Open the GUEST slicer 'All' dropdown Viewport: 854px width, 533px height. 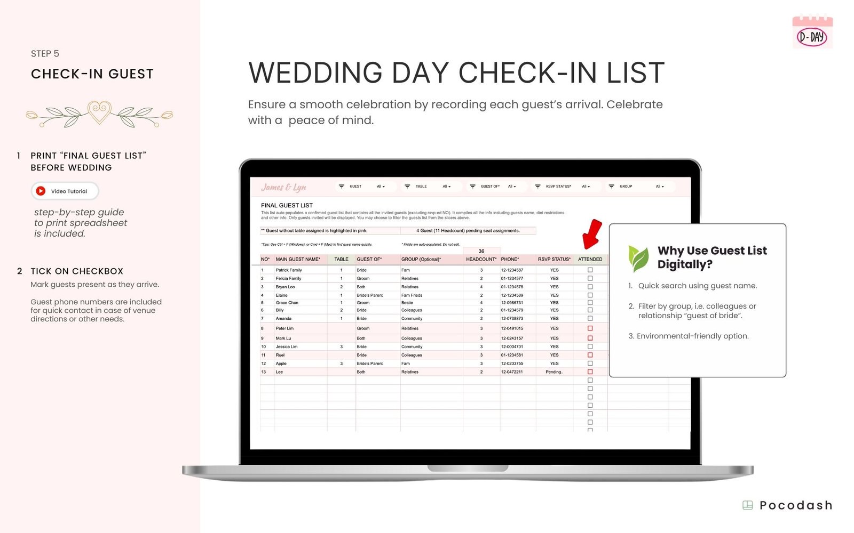pos(381,187)
